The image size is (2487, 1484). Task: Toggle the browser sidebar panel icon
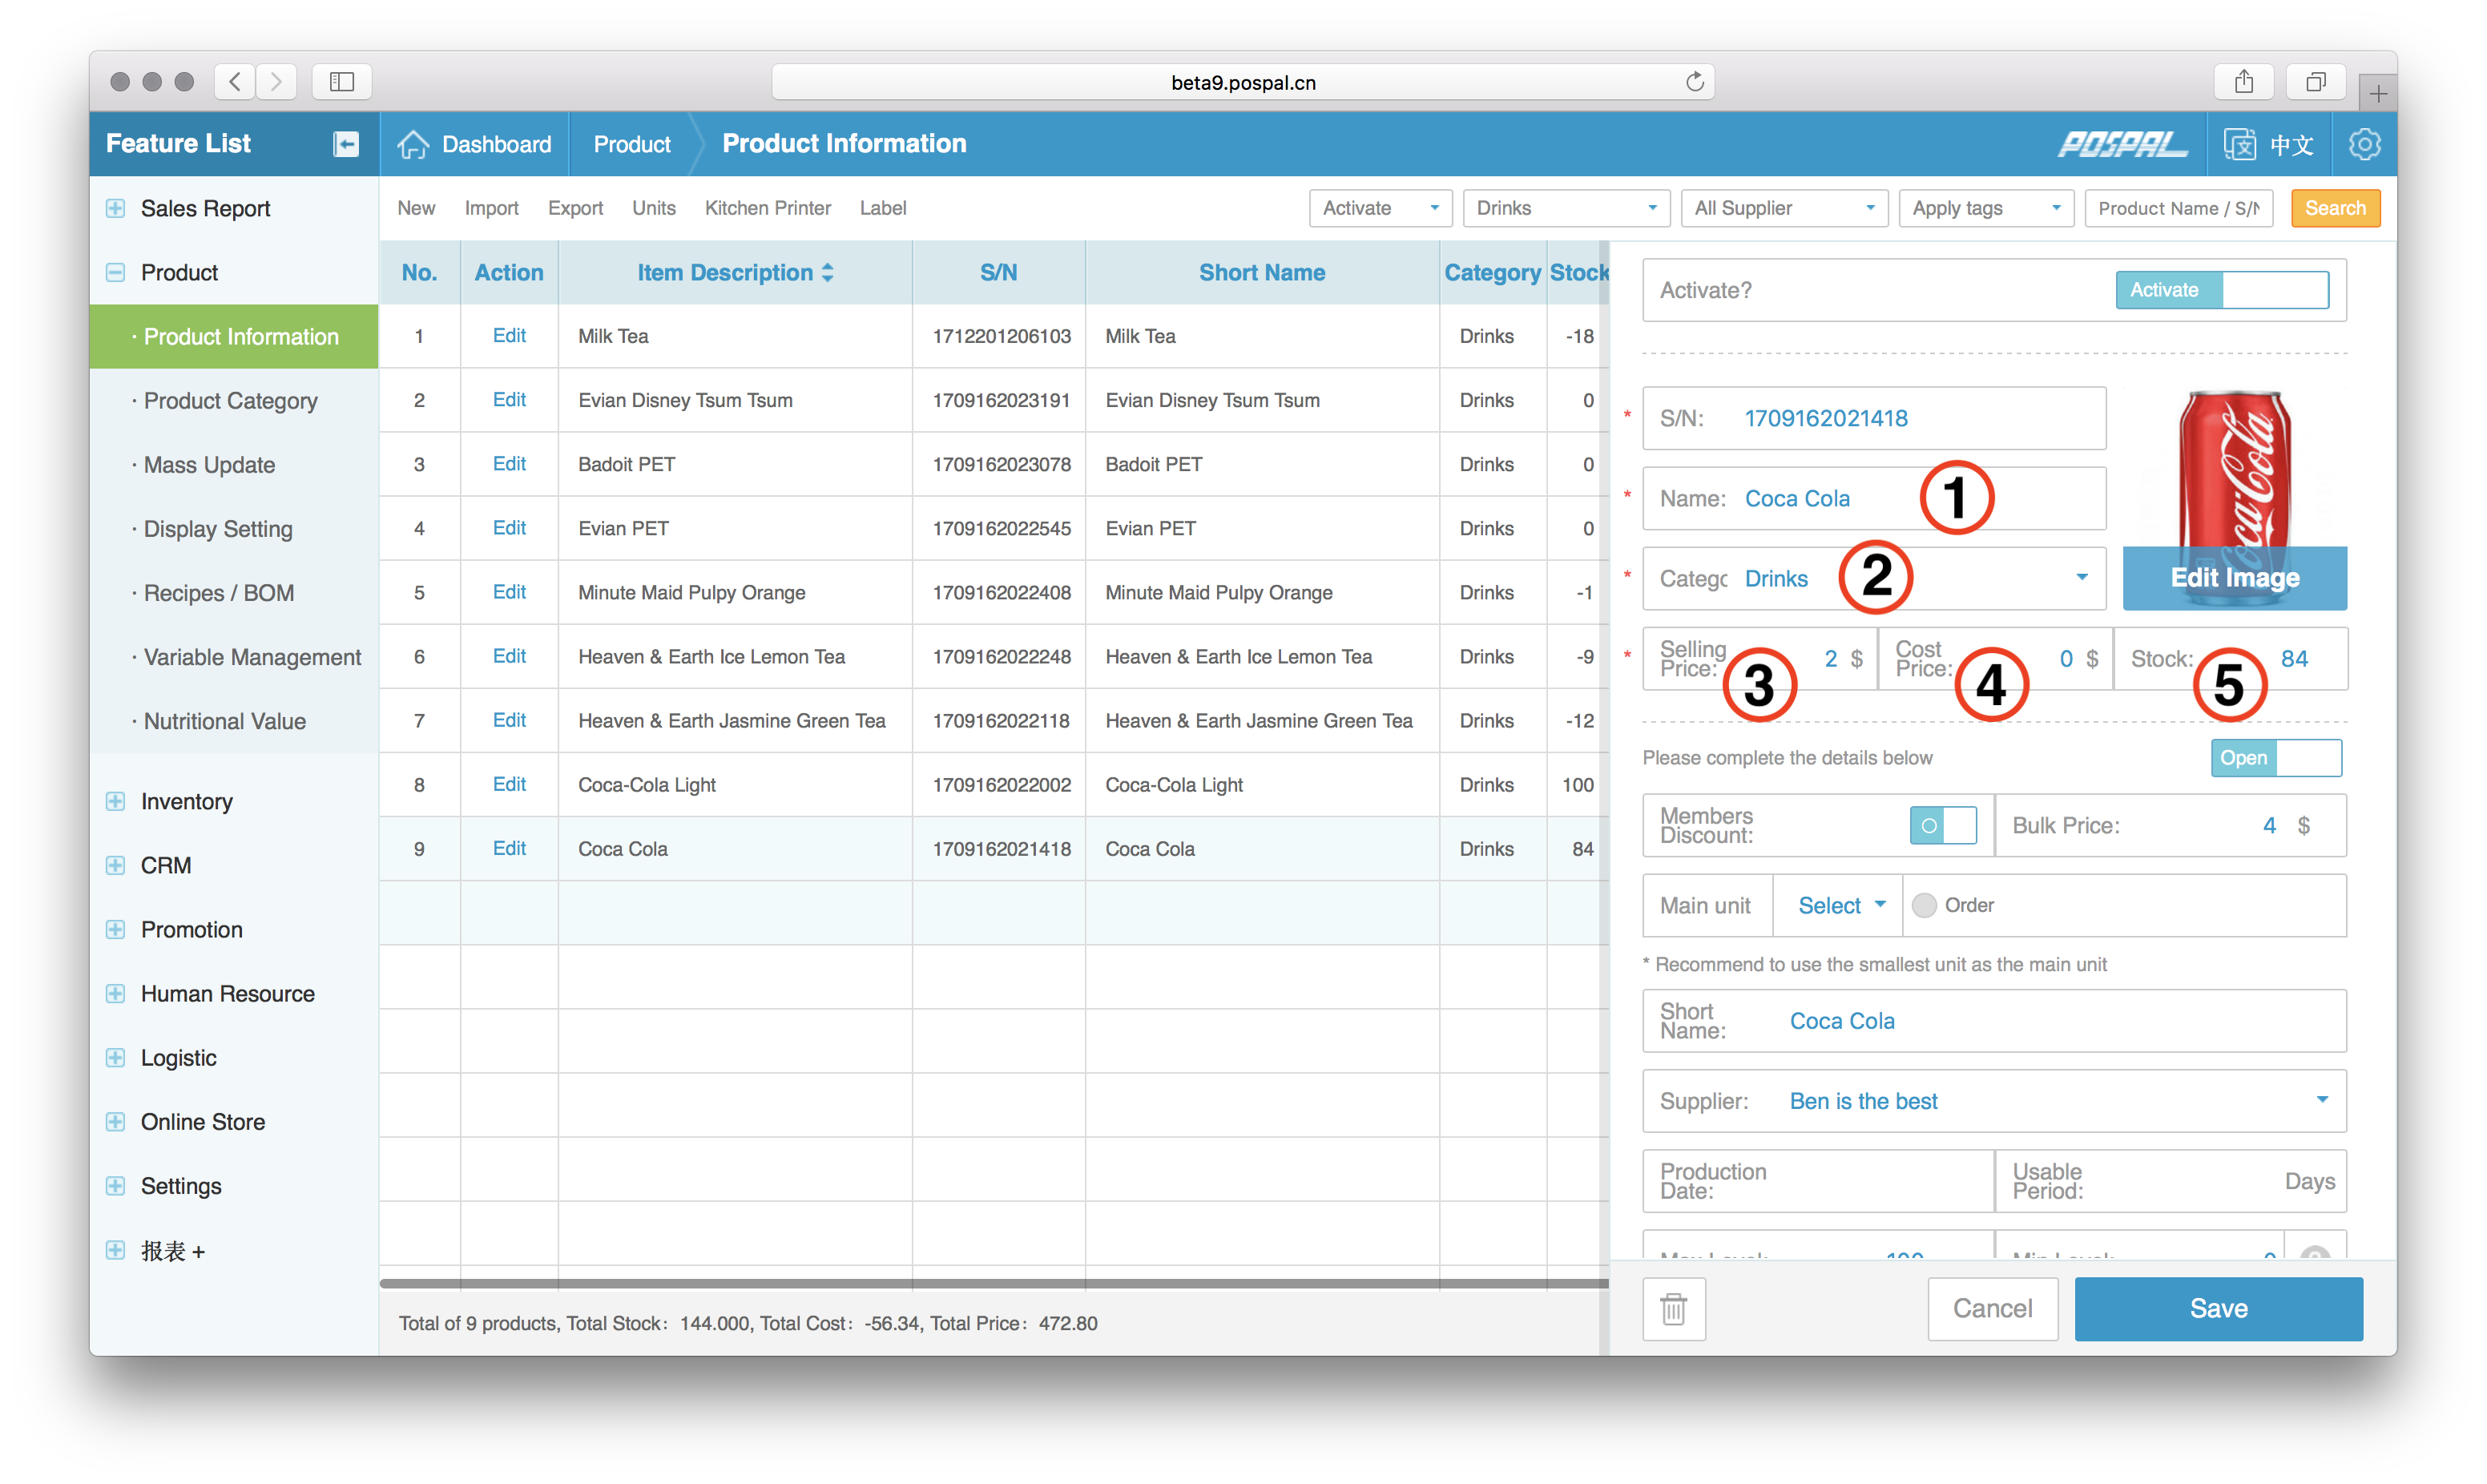342,82
